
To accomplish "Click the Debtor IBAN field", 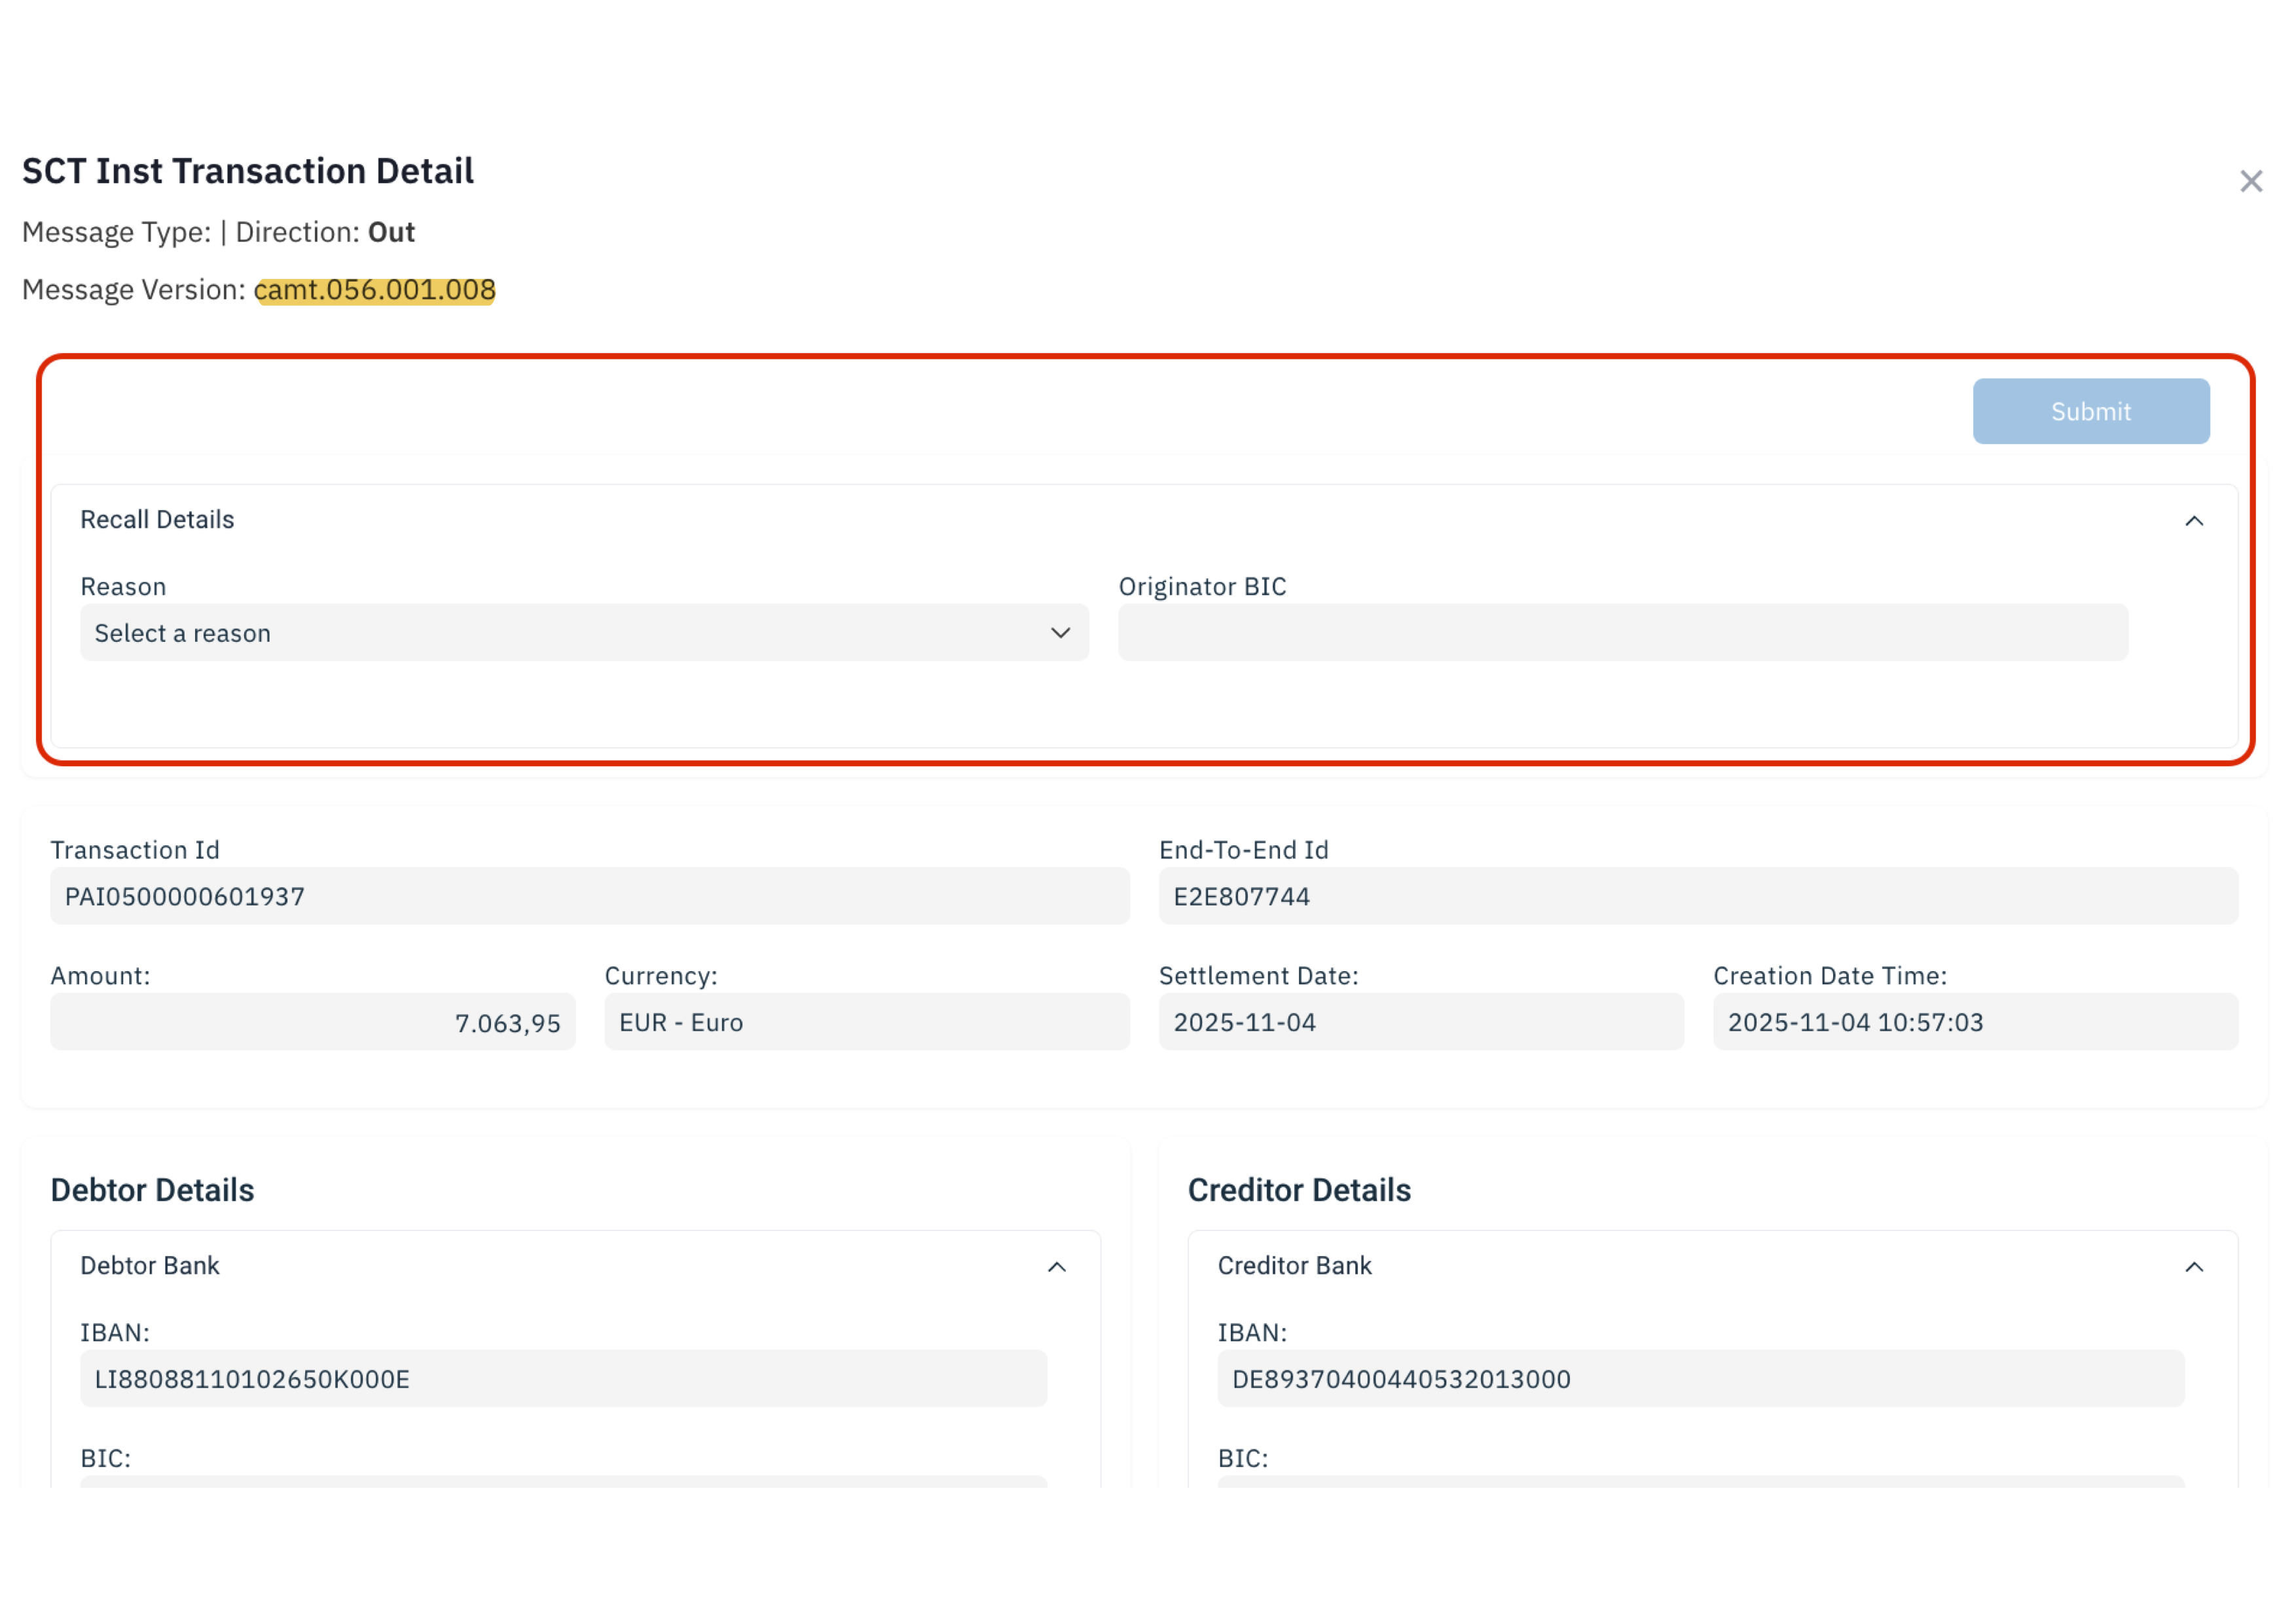I will [x=563, y=1379].
